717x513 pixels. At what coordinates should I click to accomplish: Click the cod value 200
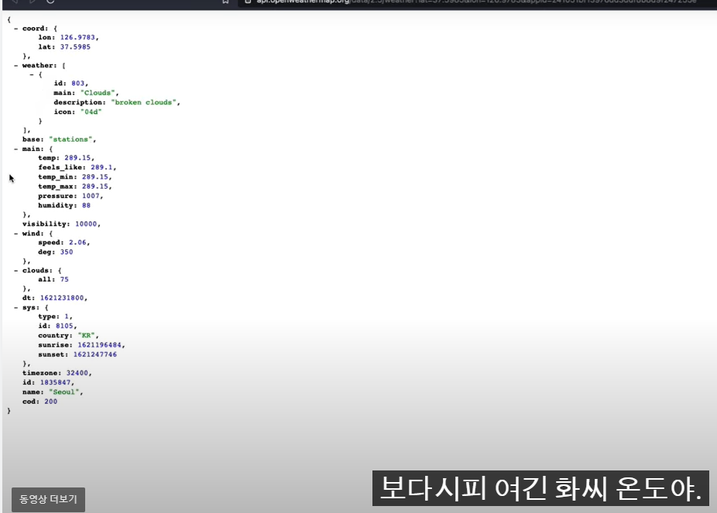click(51, 402)
